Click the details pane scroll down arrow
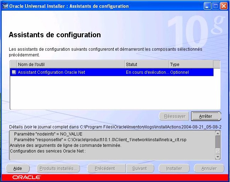 (218, 157)
